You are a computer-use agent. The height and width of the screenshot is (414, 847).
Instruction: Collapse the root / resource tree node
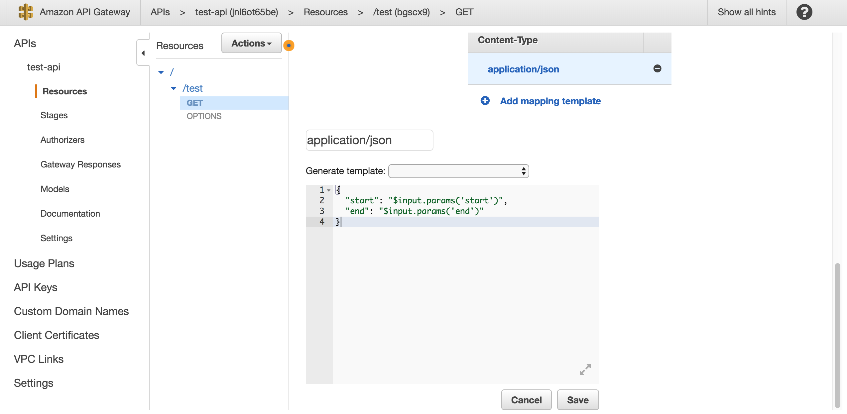[x=161, y=72]
